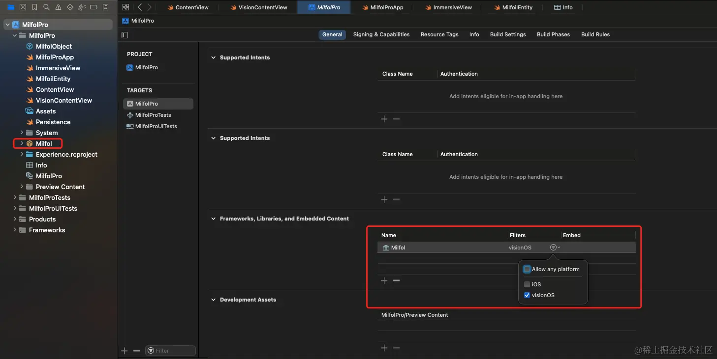Viewport: 717px width, 359px height.
Task: Open the Signing & Capabilities tab
Action: click(381, 34)
